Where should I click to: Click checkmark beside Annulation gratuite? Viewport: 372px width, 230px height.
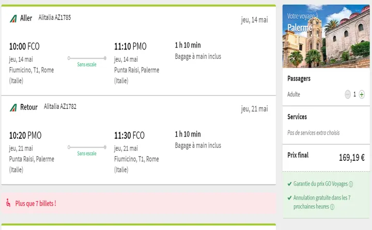point(289,198)
